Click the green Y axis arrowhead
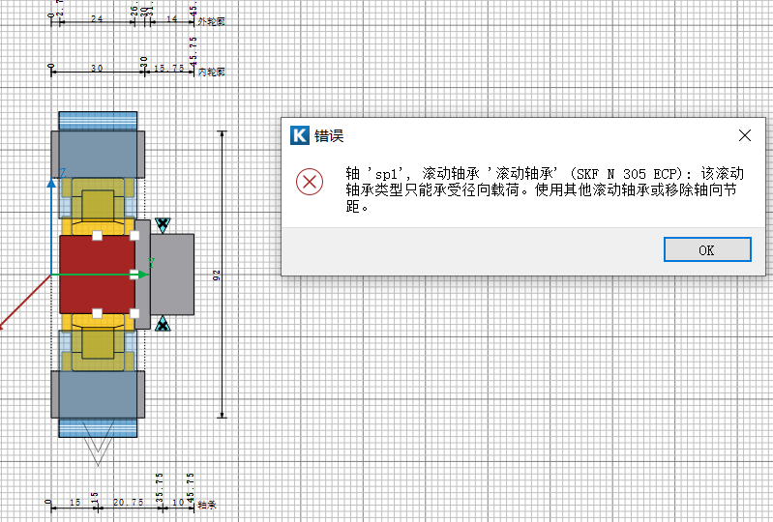Image resolution: width=773 pixels, height=522 pixels. [x=143, y=275]
